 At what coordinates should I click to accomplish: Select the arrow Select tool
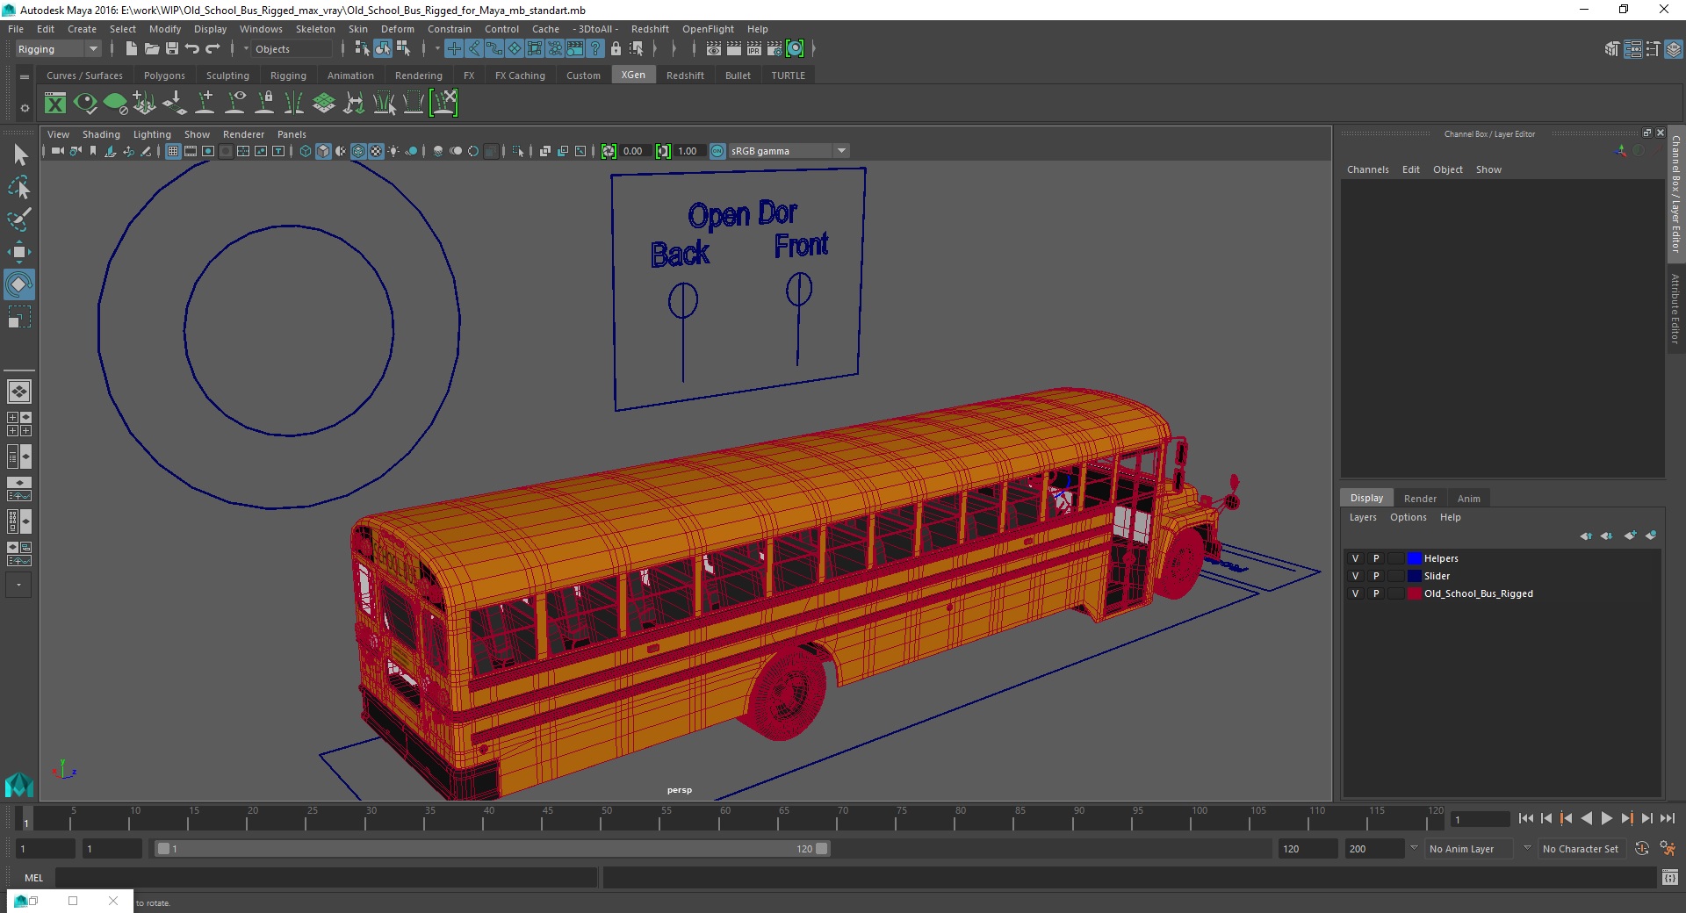tap(19, 155)
